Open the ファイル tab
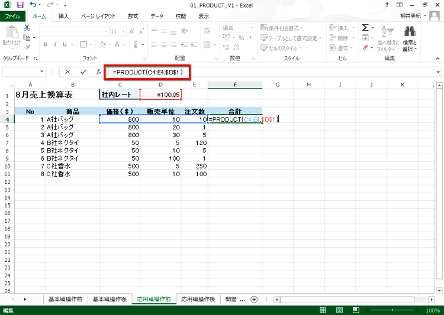 tap(12, 16)
